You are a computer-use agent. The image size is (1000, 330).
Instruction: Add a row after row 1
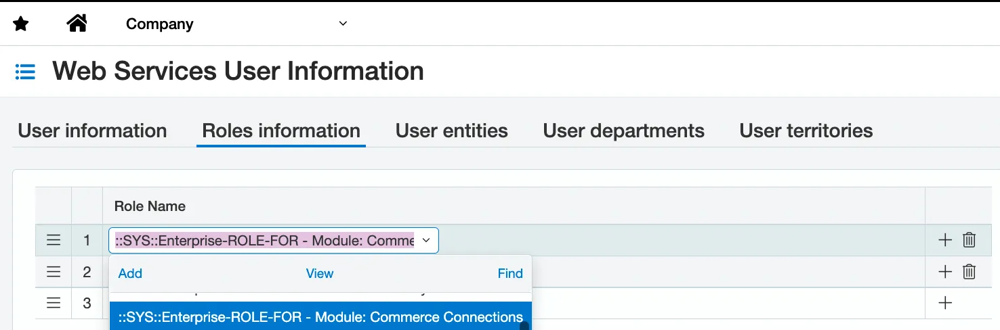pyautogui.click(x=945, y=239)
